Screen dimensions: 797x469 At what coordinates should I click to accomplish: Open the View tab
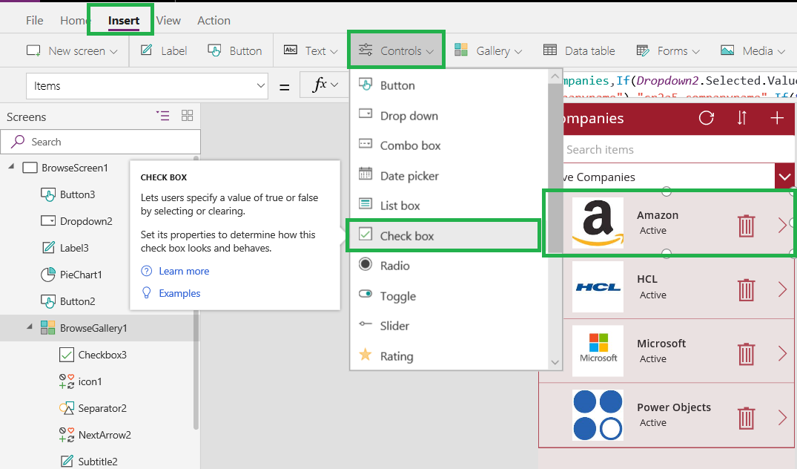168,21
